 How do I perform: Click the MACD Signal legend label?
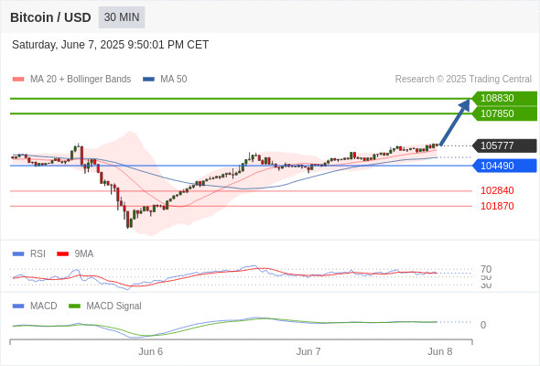pyautogui.click(x=114, y=307)
